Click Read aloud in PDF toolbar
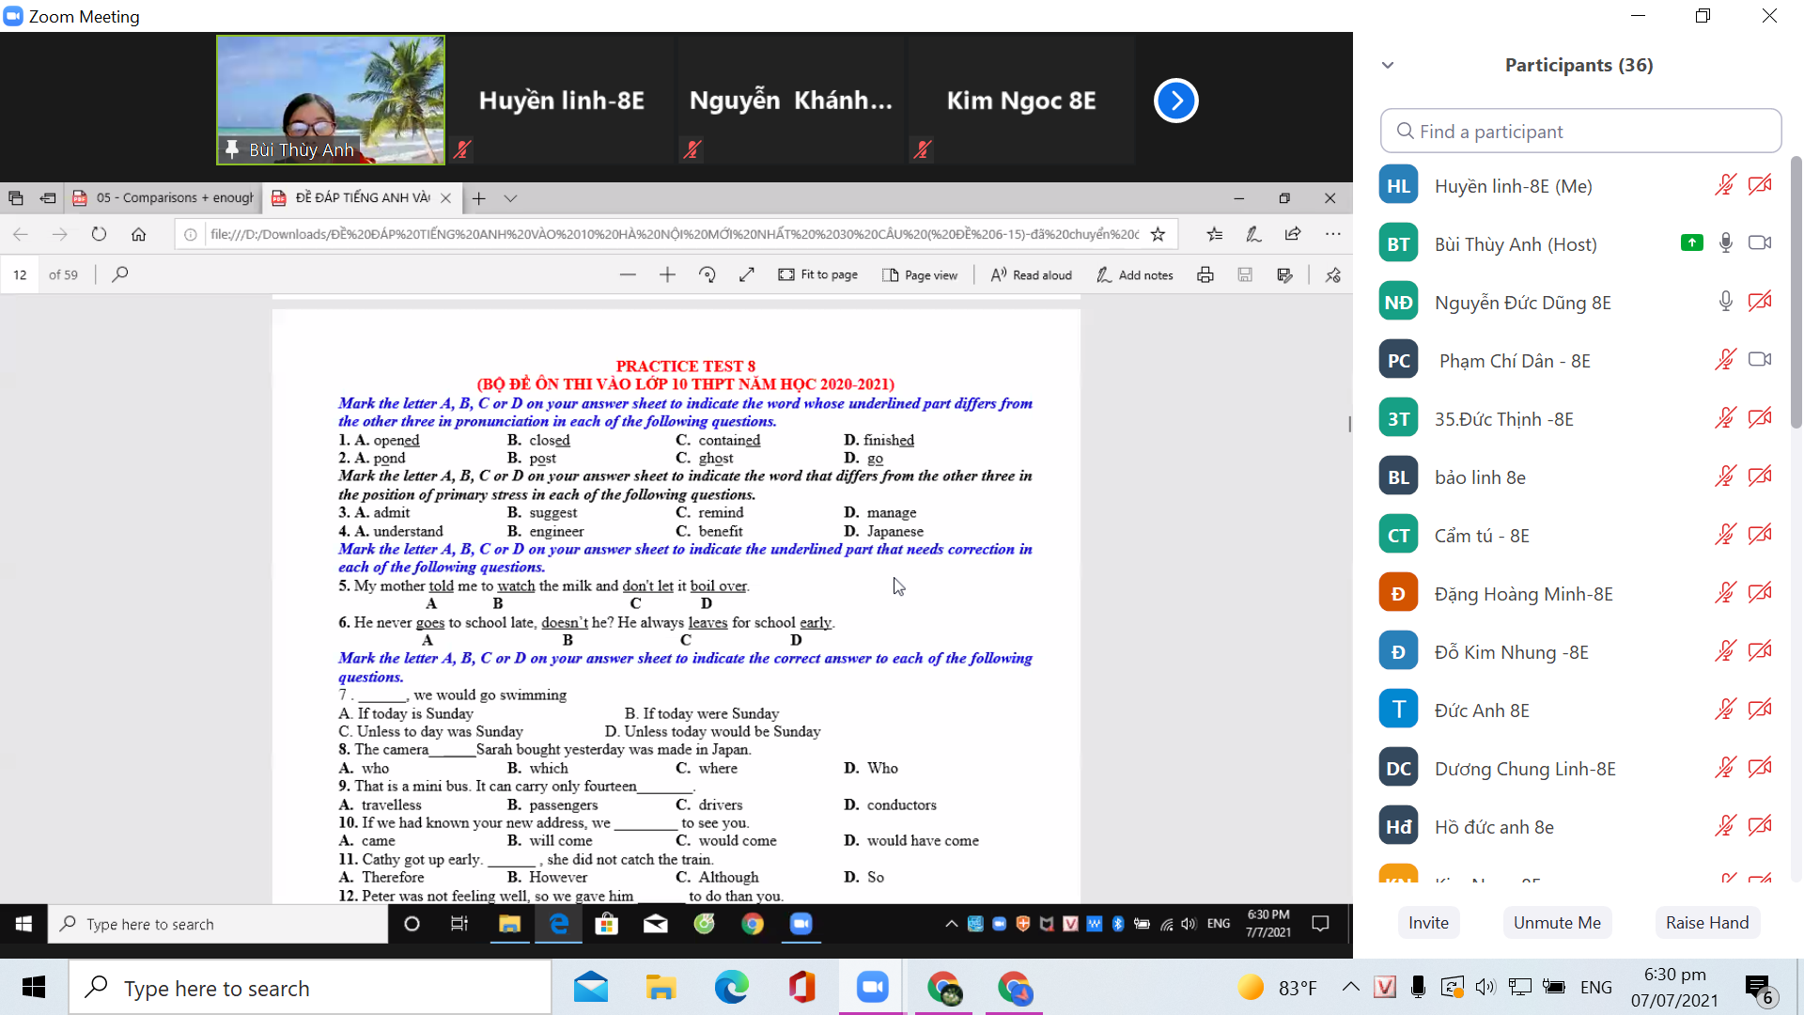1804x1015 pixels. click(1032, 274)
